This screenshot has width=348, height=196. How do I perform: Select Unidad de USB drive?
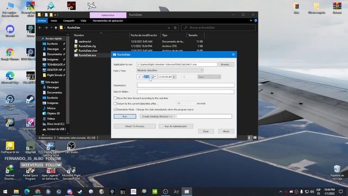tap(56, 129)
